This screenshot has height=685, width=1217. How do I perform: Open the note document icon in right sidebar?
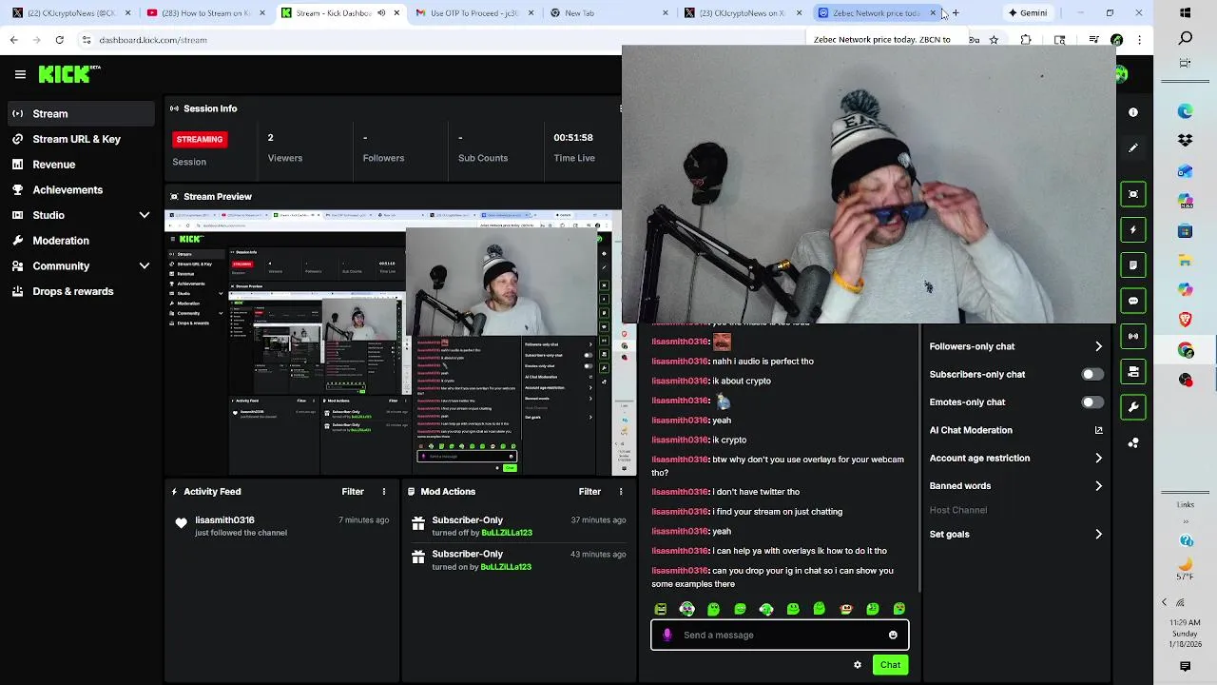pyautogui.click(x=1133, y=264)
